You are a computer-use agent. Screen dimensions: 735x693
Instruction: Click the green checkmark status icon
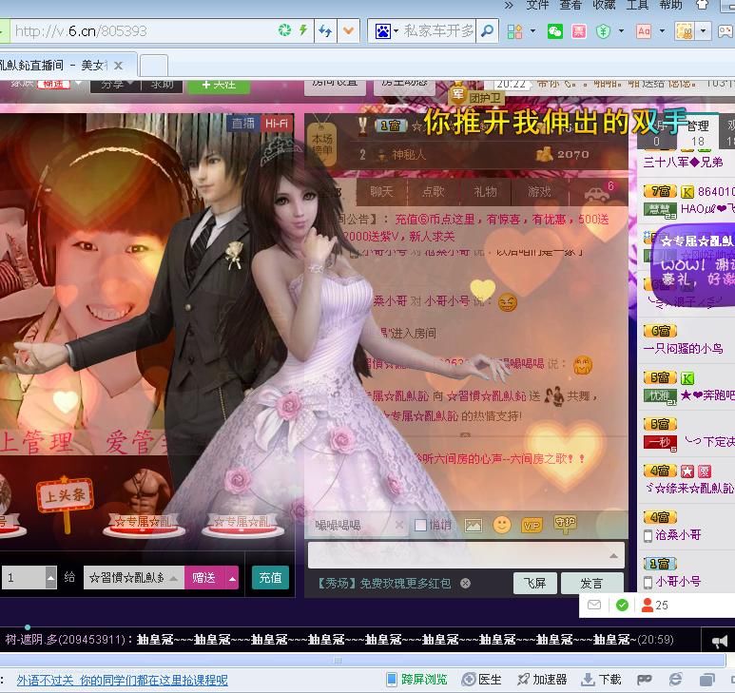point(622,605)
